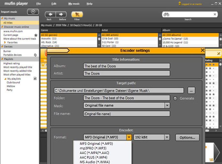Image resolution: width=222 pixels, height=164 pixels.
Task: Open the Mellow playlist
Action: click(11, 86)
